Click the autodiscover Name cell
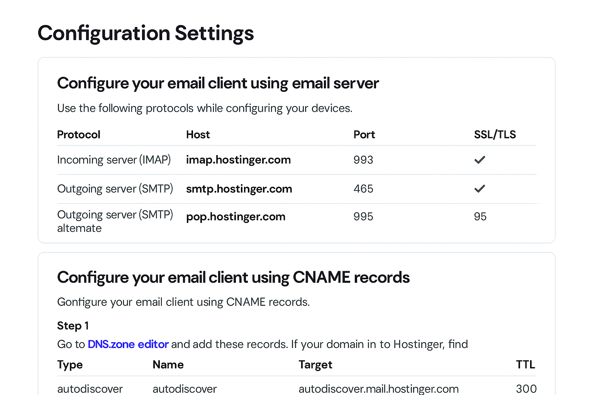The width and height of the screenshot is (593, 395). [x=185, y=389]
